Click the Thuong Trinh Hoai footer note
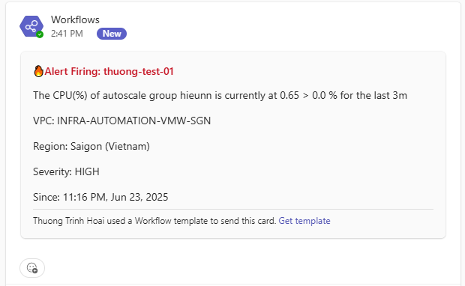 pos(181,221)
